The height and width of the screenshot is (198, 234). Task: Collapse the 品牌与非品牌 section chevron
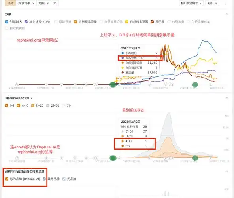tap(227, 171)
